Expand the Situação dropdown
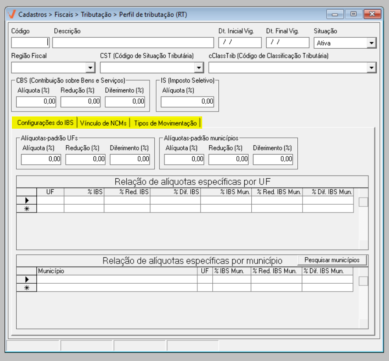Screen dimensions: 389x361 point(371,43)
